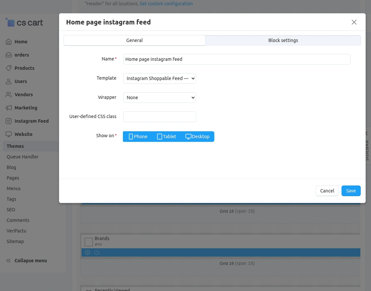
Task: Click the orders menu label
Action: click(x=22, y=55)
